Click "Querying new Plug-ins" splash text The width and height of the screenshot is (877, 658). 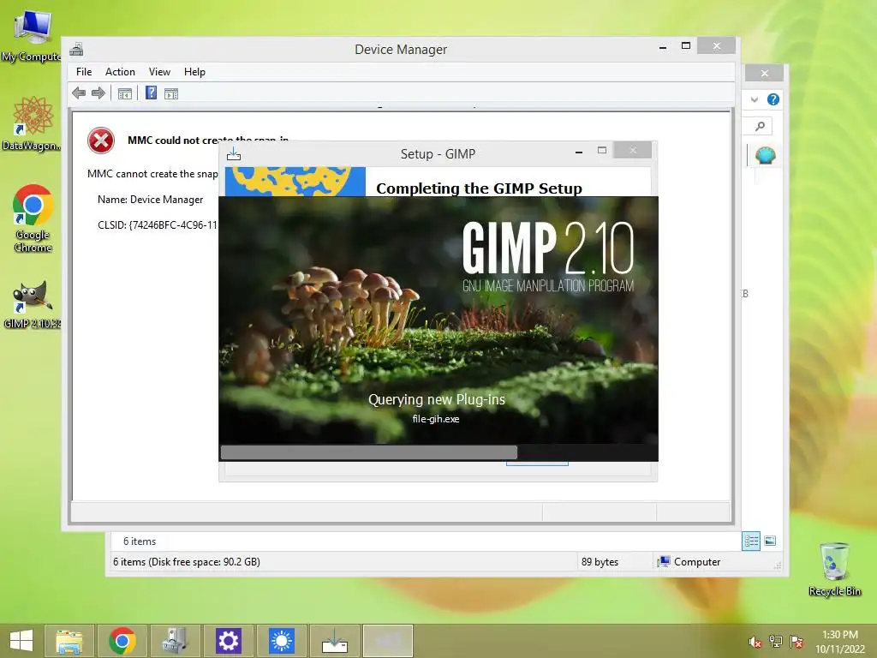click(436, 399)
